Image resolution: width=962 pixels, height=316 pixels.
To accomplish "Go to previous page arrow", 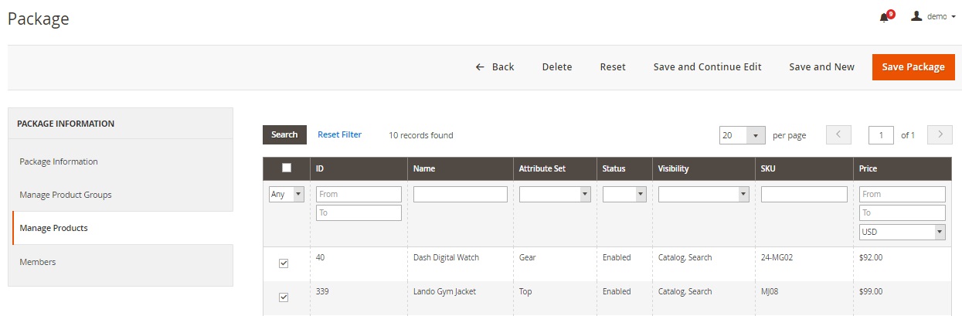I will (x=838, y=134).
